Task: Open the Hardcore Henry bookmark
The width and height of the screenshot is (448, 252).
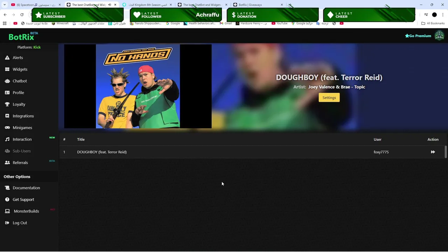Action: (251, 23)
